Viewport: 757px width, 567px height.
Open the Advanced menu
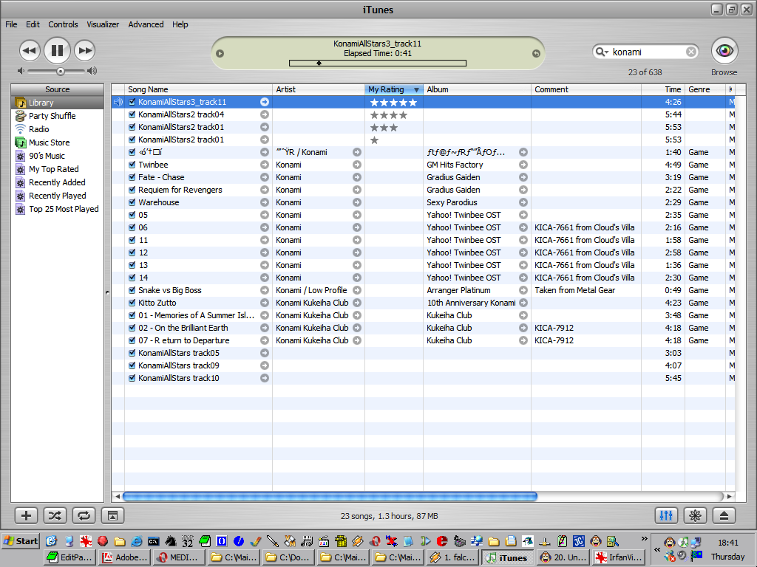(x=146, y=24)
